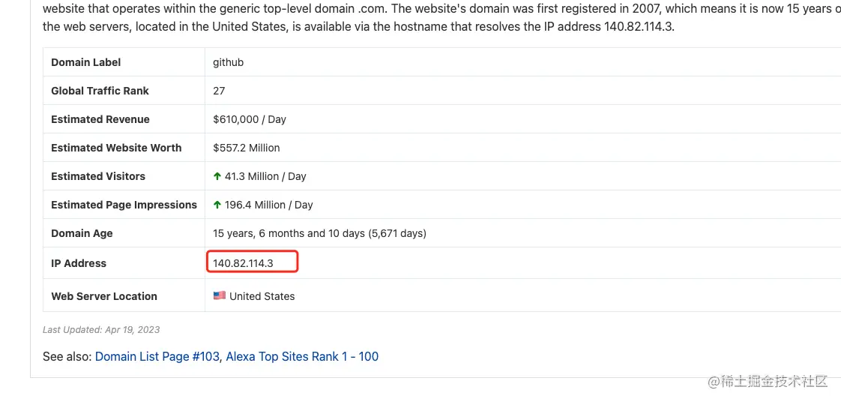Open the Domain List Page #103 link
The height and width of the screenshot is (402, 841).
click(x=157, y=356)
